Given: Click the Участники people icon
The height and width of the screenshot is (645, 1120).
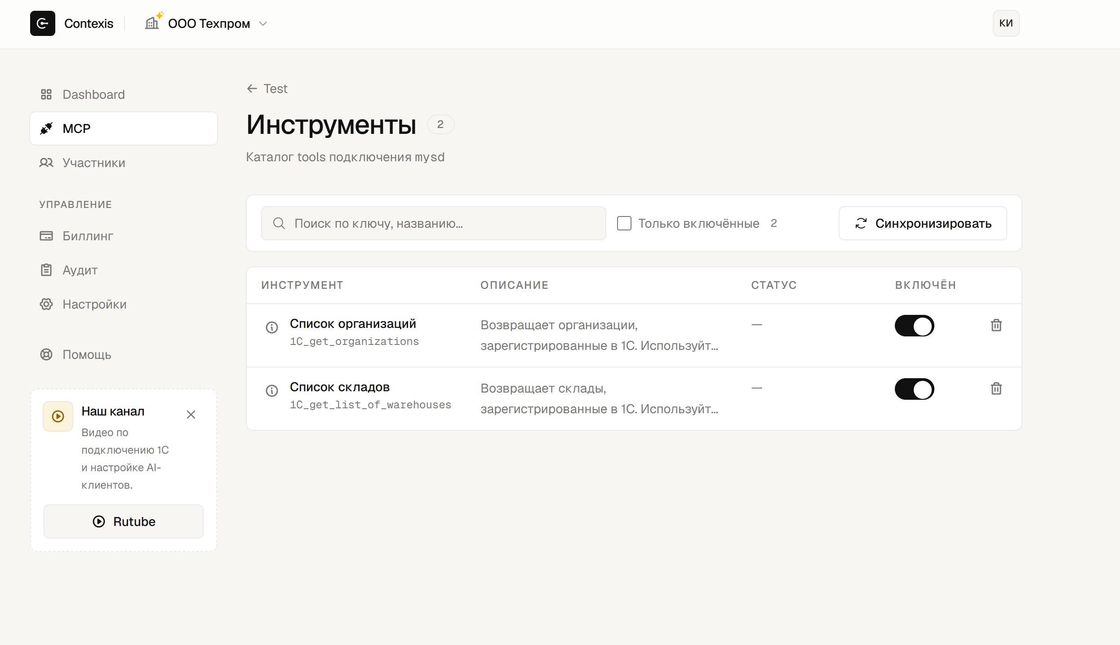Looking at the screenshot, I should click(46, 163).
